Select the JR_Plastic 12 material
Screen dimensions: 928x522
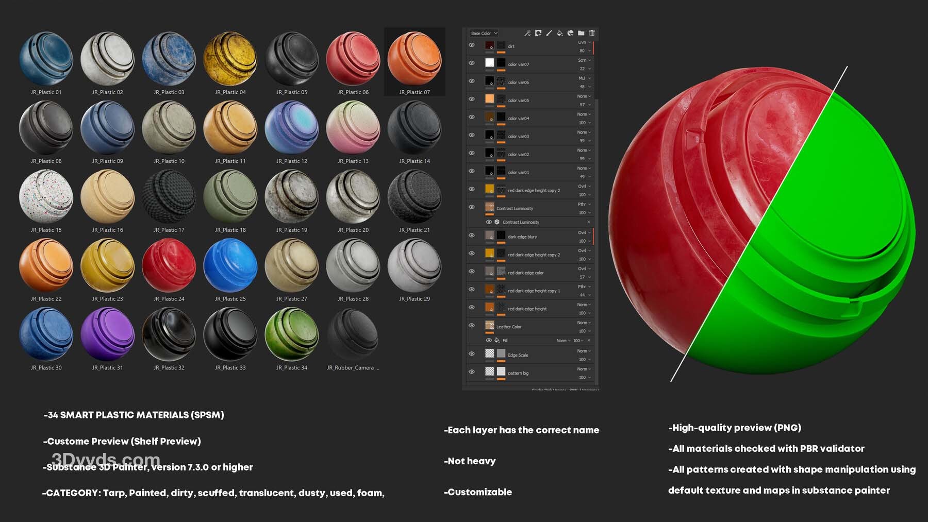click(291, 128)
